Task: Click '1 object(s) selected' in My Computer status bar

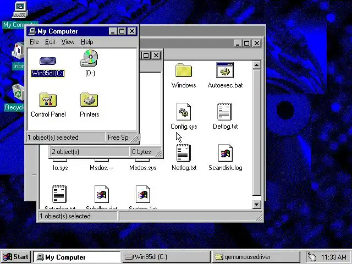Action: (x=53, y=137)
